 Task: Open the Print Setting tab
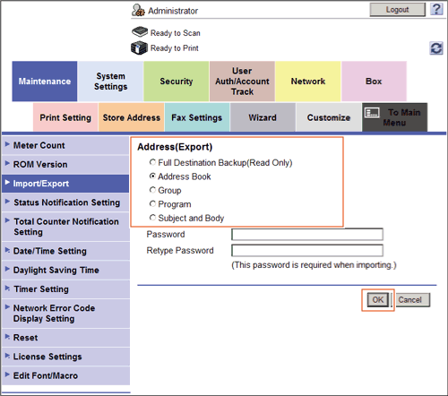click(x=65, y=117)
